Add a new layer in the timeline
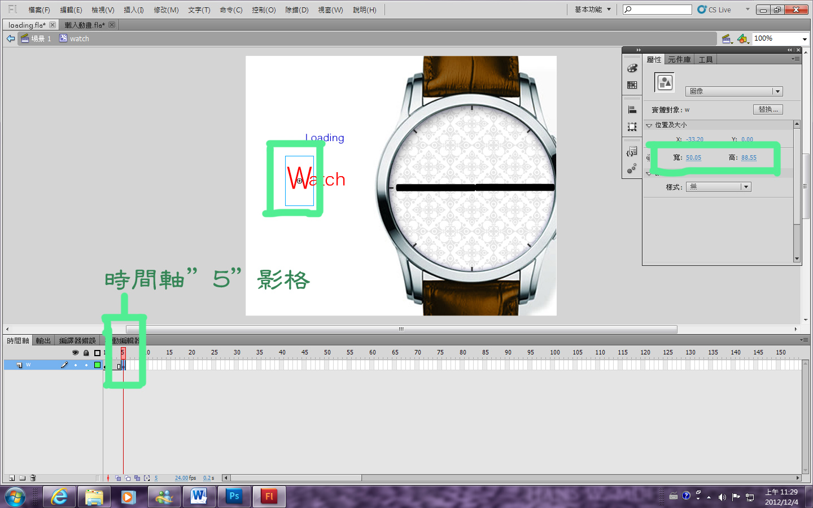The height and width of the screenshot is (508, 813). (12, 478)
